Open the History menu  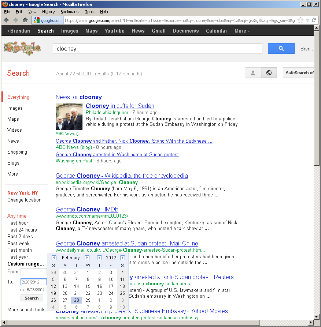pyautogui.click(x=48, y=12)
